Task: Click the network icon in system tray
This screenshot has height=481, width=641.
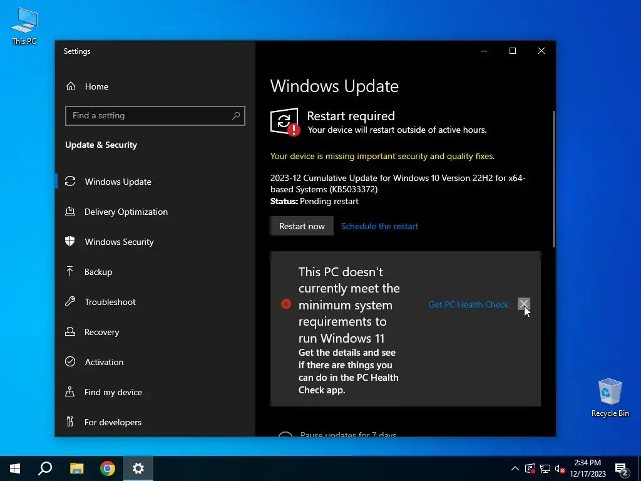Action: pos(545,468)
